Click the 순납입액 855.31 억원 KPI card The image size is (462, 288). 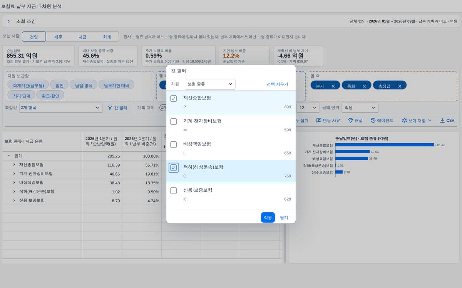click(x=38, y=56)
